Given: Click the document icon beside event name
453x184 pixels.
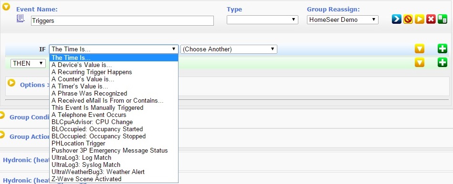Looking at the screenshot, I should pyautogui.click(x=21, y=19).
